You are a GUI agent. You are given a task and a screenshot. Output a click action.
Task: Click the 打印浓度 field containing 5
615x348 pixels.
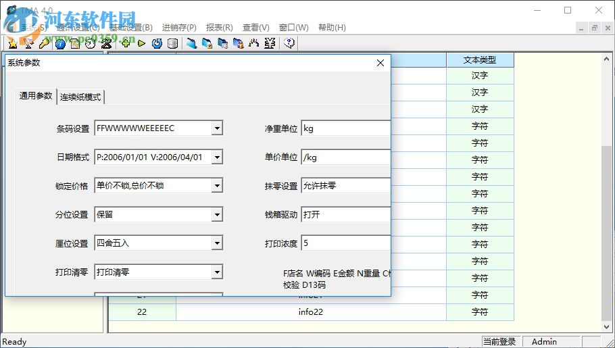[x=346, y=243]
